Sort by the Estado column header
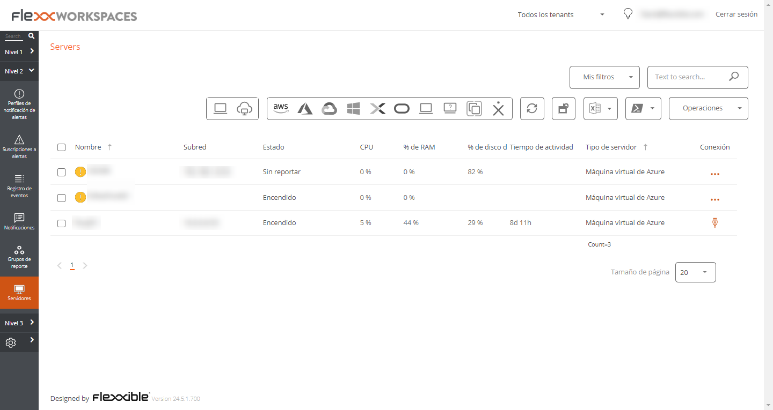 [x=274, y=147]
